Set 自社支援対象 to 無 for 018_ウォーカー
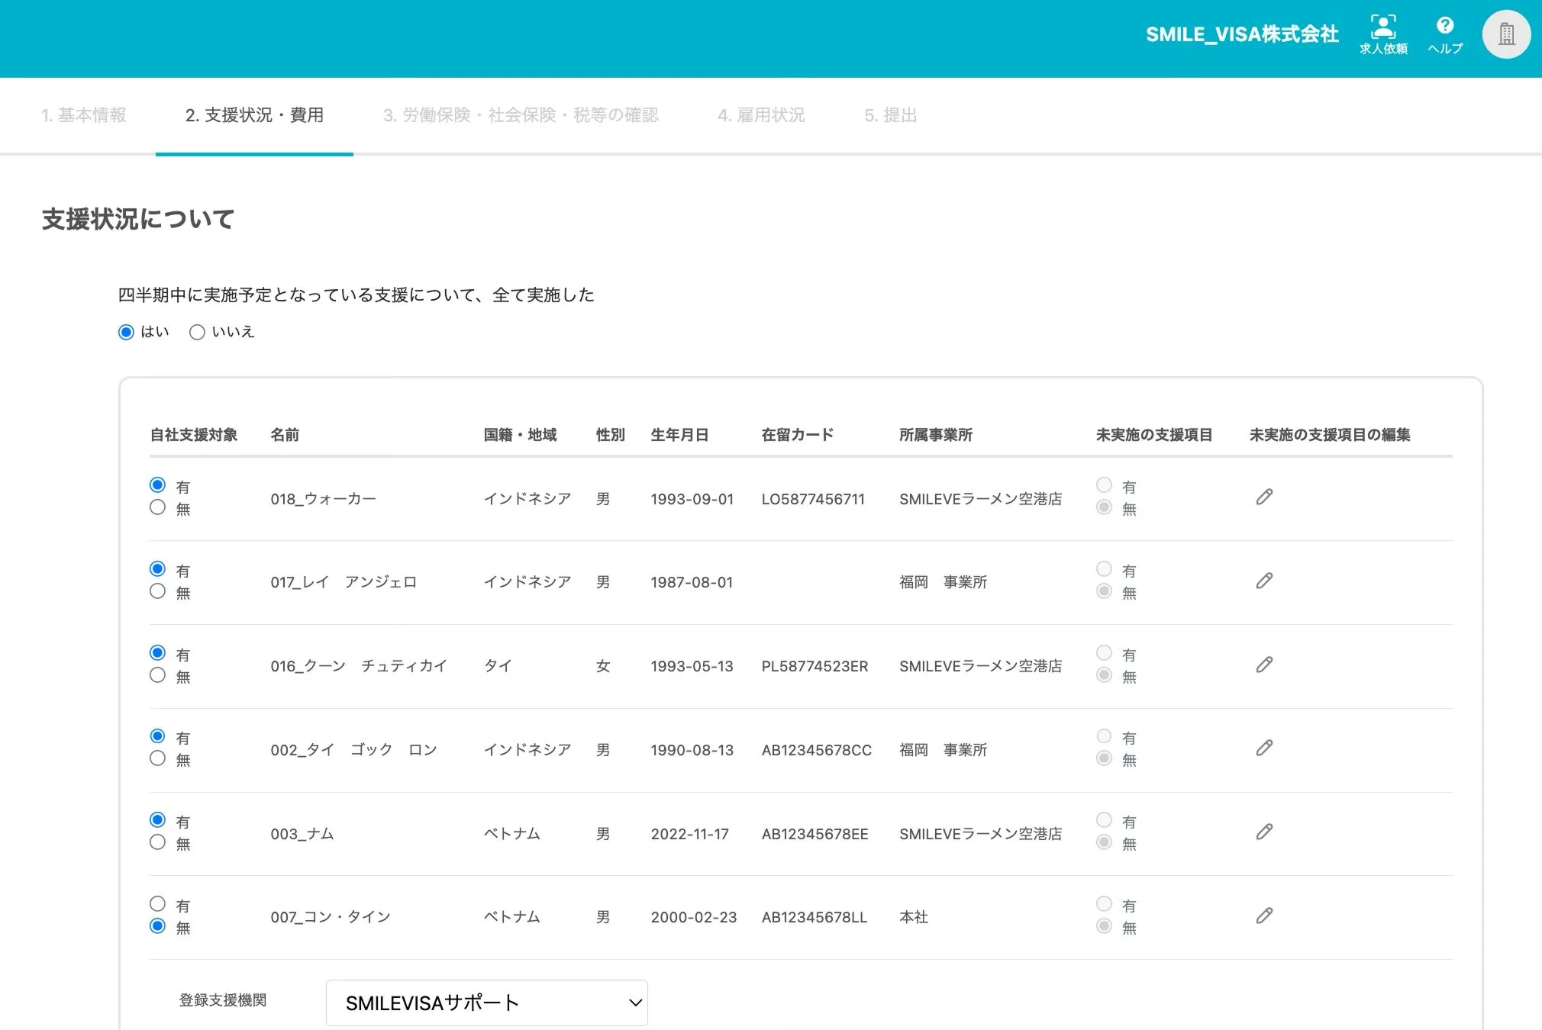Viewport: 1542px width, 1030px height. point(158,507)
